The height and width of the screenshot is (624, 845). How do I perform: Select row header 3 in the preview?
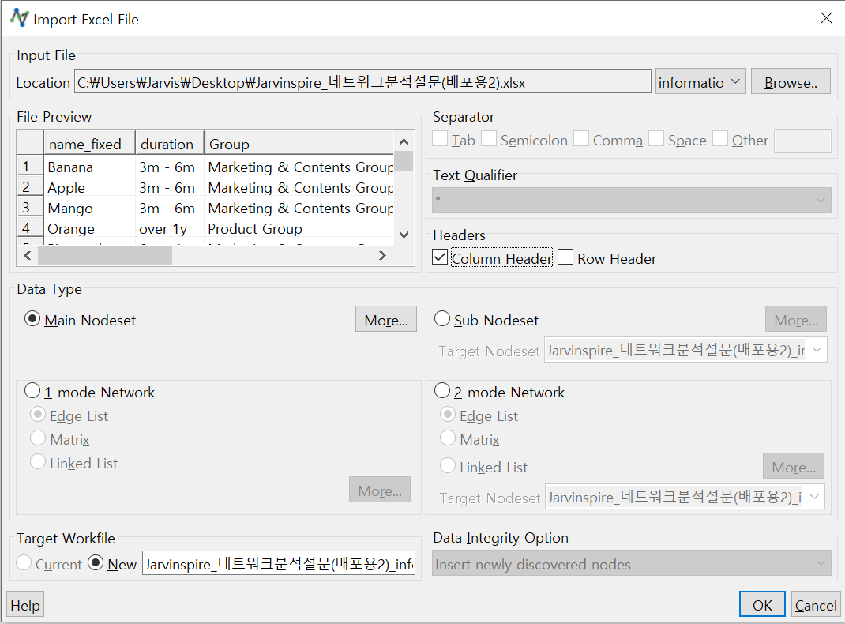30,208
